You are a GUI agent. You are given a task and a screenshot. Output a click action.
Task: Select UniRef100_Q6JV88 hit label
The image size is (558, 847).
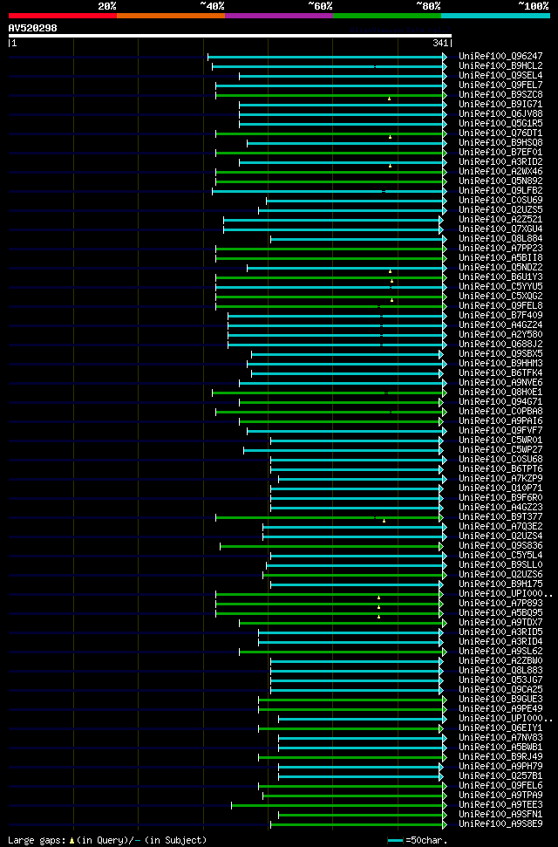pos(500,114)
